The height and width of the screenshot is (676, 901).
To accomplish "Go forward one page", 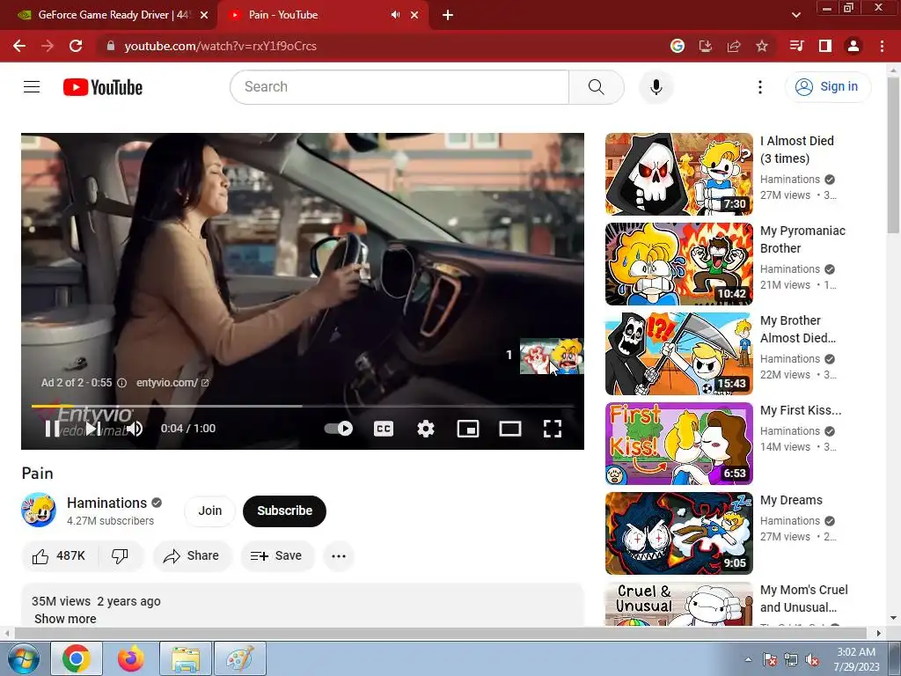I will [48, 46].
